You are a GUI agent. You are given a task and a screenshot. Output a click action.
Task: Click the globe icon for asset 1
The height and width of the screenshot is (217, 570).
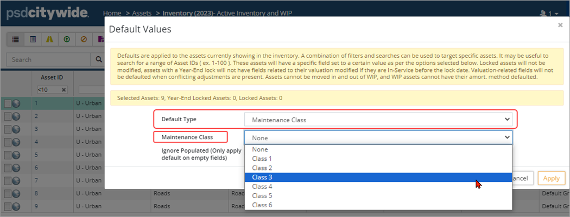pos(16,103)
